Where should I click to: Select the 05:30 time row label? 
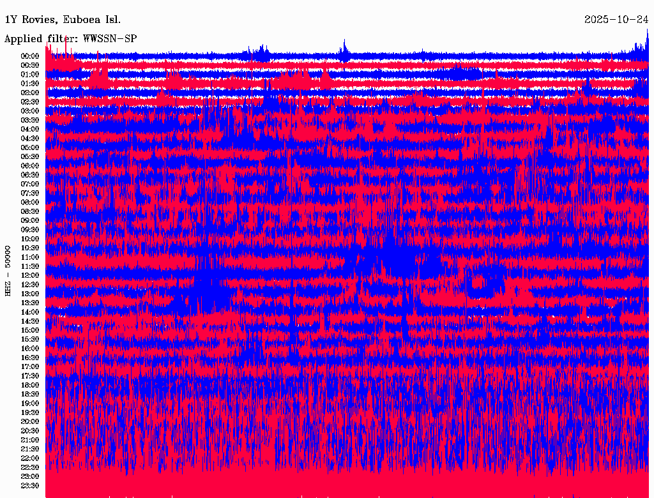(x=30, y=157)
